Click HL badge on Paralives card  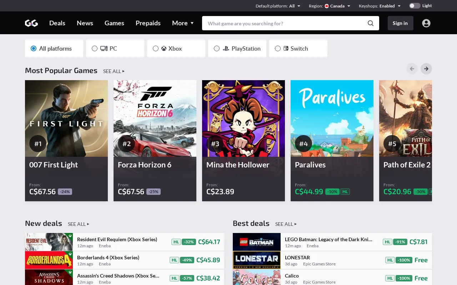(x=345, y=192)
